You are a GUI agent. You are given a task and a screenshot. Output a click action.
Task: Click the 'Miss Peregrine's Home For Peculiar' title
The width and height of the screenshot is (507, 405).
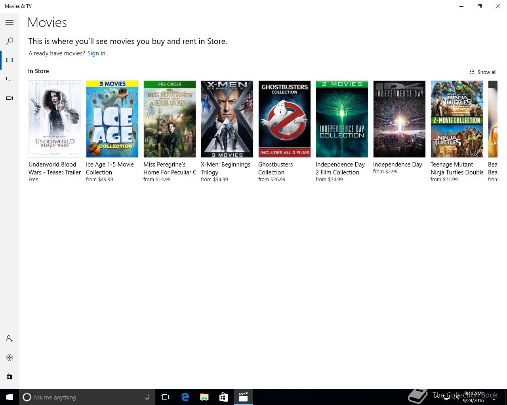[x=170, y=168]
